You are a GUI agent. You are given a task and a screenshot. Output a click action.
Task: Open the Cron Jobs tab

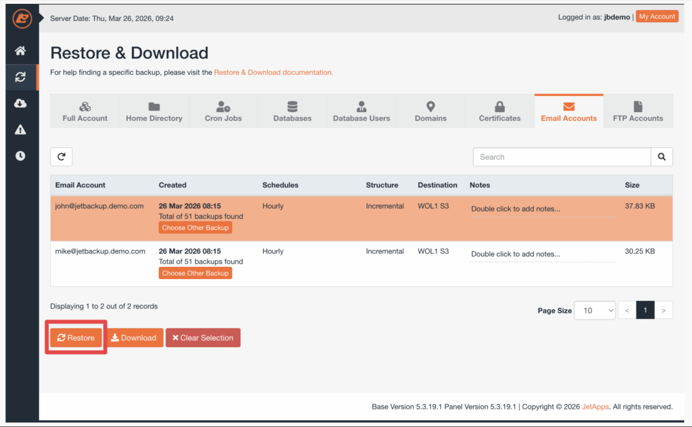click(x=223, y=111)
